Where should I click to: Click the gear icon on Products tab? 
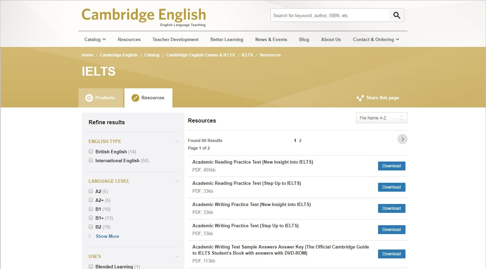(x=89, y=98)
